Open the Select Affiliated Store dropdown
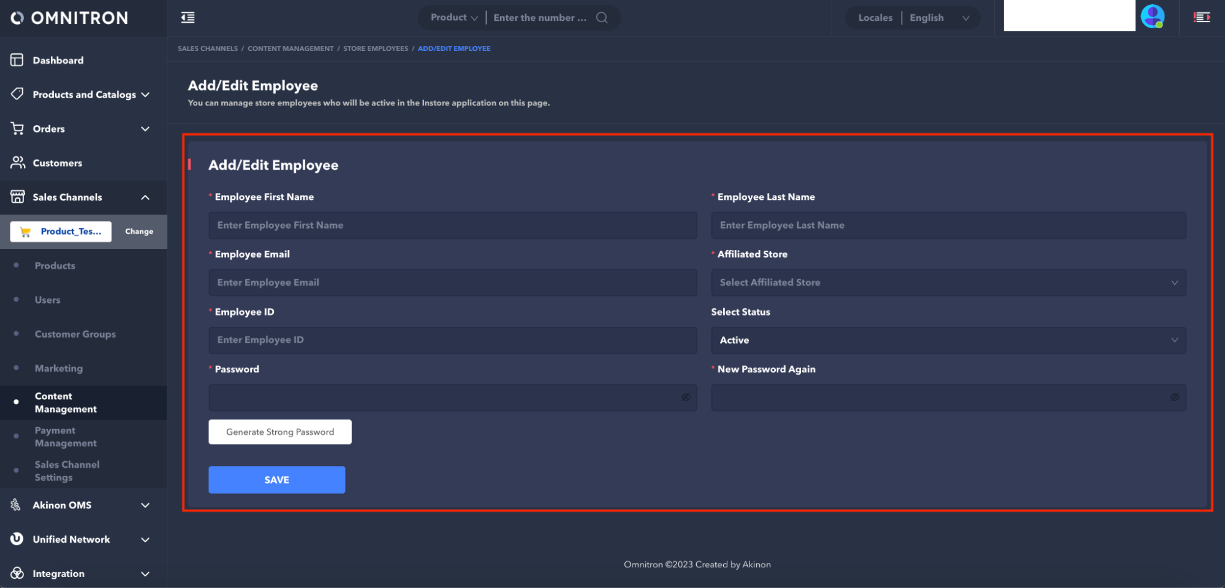The image size is (1225, 588). pyautogui.click(x=948, y=283)
